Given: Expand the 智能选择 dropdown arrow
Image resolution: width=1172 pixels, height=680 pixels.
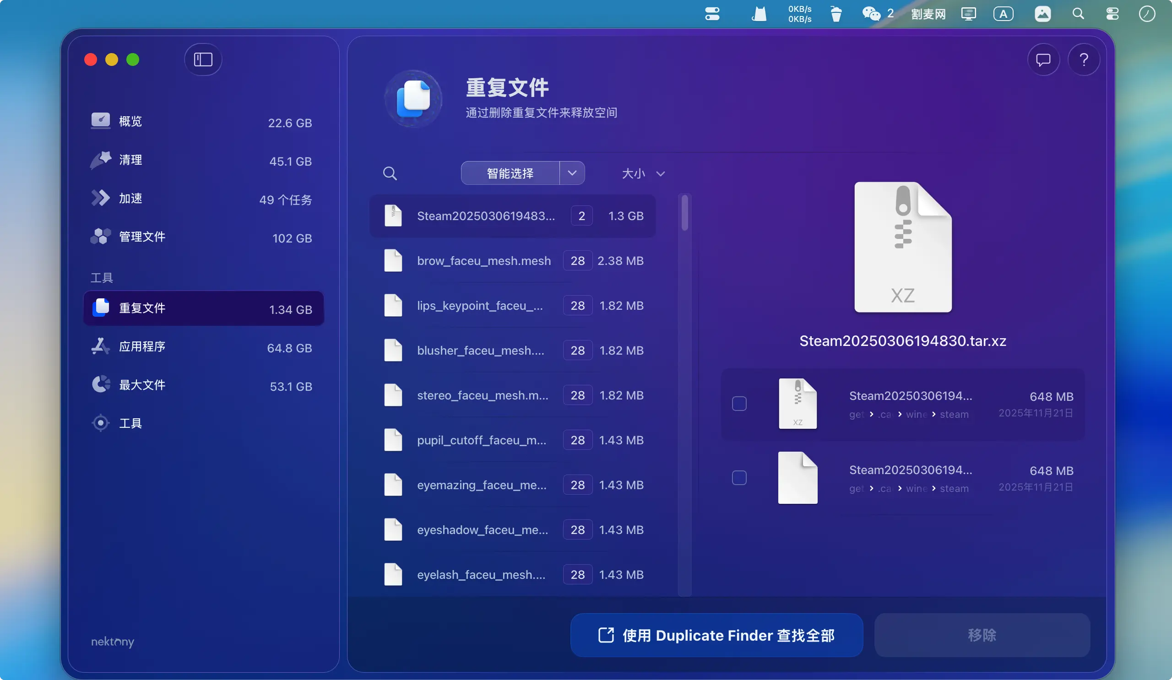Looking at the screenshot, I should coord(572,173).
